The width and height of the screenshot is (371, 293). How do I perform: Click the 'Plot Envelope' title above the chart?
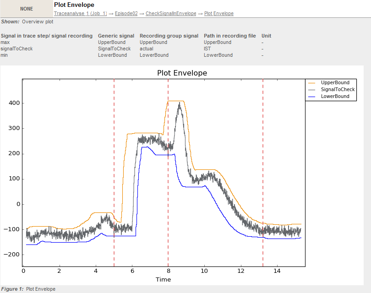click(x=182, y=73)
